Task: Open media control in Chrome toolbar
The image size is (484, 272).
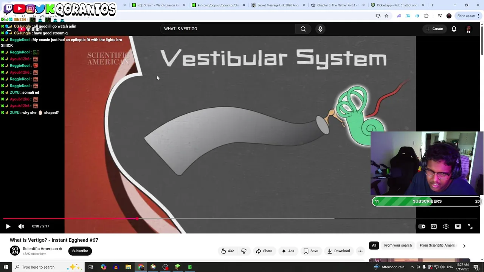Action: (440, 16)
